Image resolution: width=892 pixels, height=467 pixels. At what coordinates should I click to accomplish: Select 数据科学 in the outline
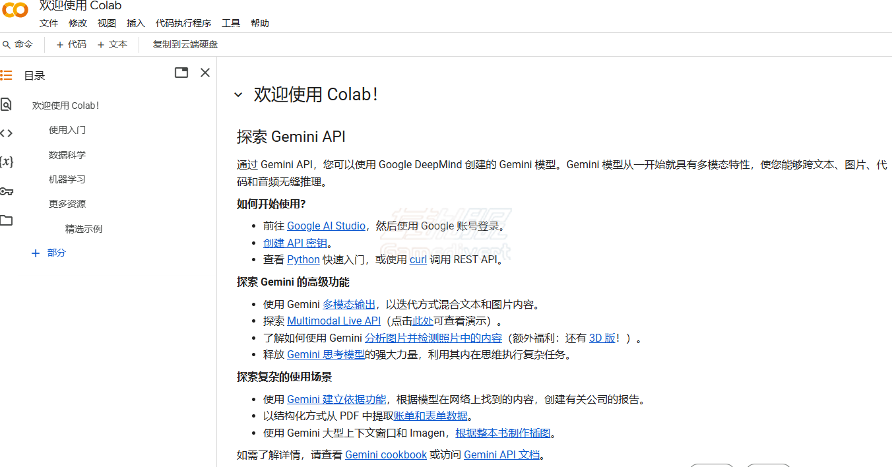[x=67, y=155]
